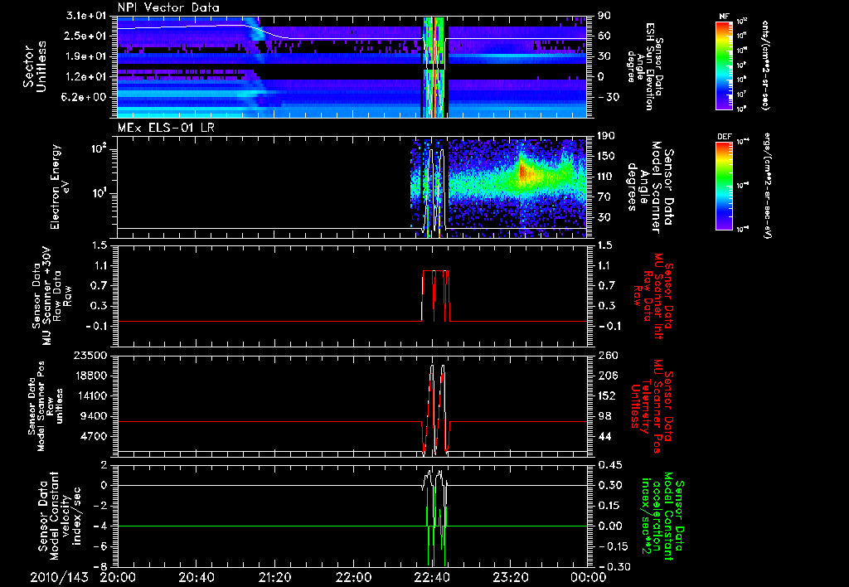This screenshot has width=849, height=587.
Task: Click the '3.1e+01' sector tick value
Action: 86,17
